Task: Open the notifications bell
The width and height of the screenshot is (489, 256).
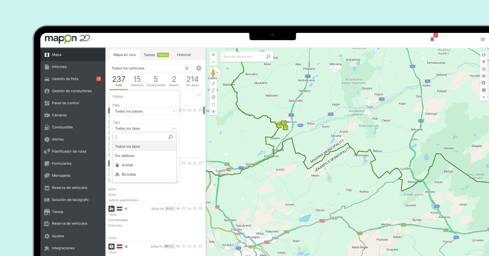Action: pos(432,39)
